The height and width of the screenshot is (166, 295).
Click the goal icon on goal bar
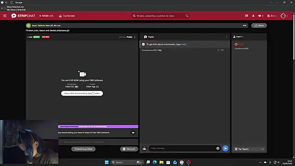(x=29, y=25)
